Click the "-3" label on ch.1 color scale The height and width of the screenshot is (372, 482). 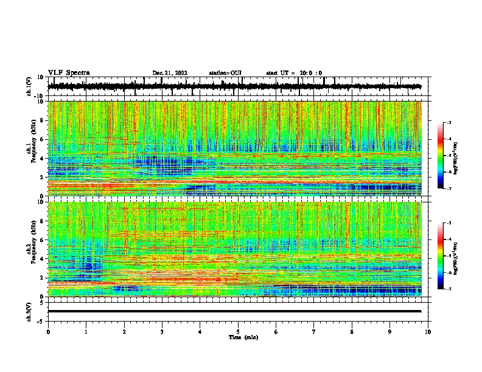449,123
